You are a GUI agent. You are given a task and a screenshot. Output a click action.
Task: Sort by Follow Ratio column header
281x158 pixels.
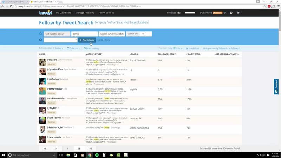click(x=193, y=54)
